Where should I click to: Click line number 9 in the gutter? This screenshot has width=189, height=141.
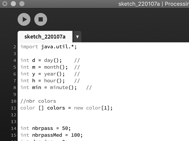pyautogui.click(x=15, y=95)
